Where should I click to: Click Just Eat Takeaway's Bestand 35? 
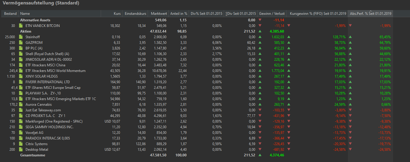13,110
